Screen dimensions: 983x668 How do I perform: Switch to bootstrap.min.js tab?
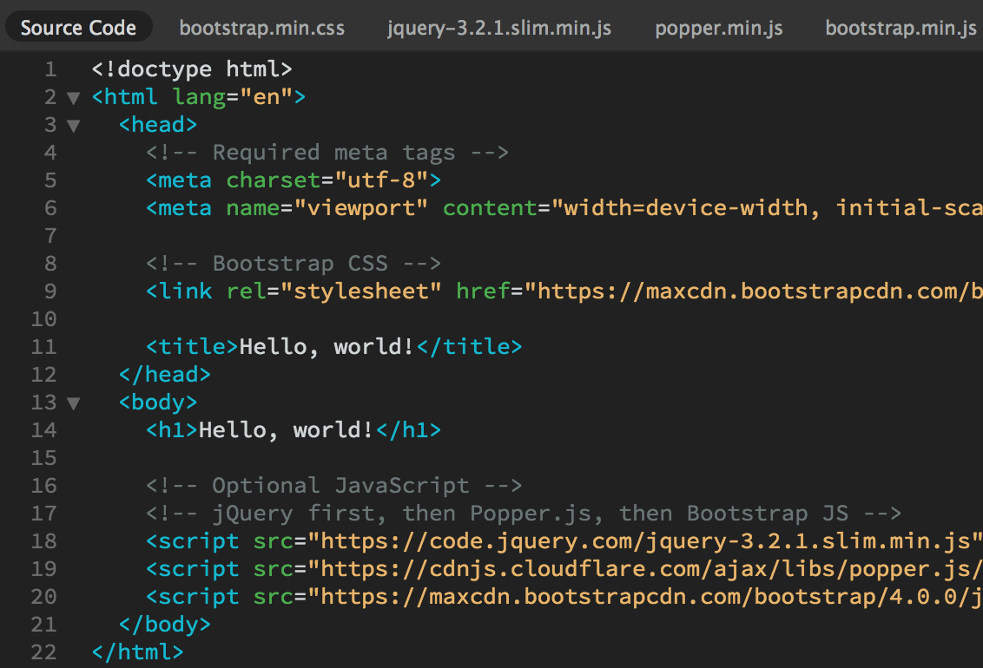[901, 28]
